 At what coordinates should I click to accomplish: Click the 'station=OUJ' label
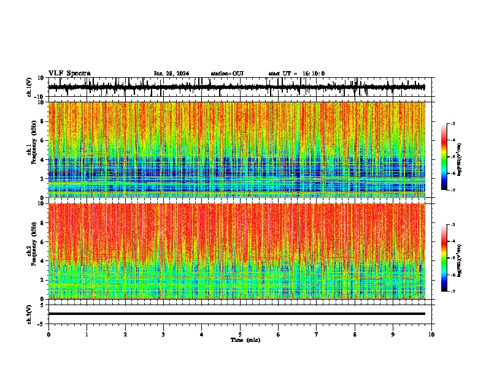pos(227,74)
